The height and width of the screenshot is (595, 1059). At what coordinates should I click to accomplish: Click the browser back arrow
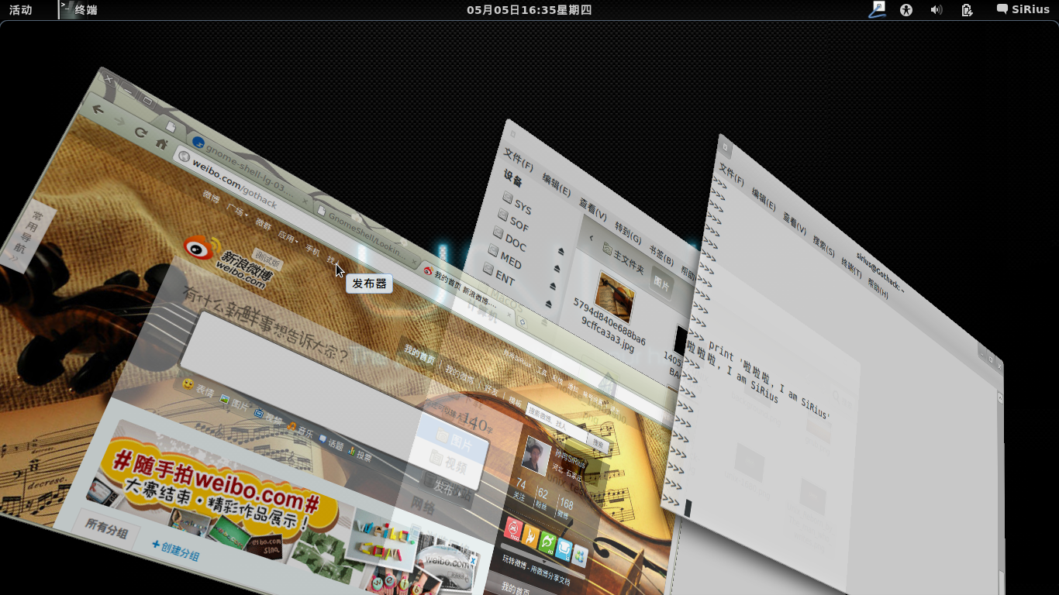point(98,109)
